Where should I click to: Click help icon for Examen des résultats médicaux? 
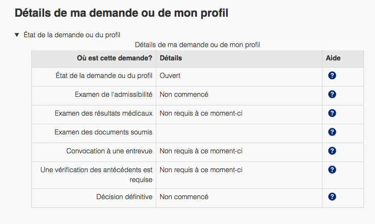pos(332,113)
